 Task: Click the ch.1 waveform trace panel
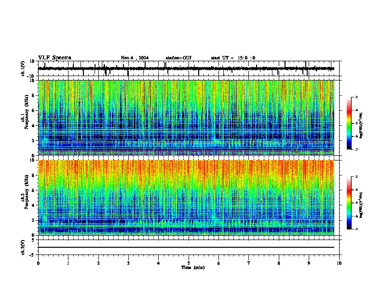coord(189,68)
